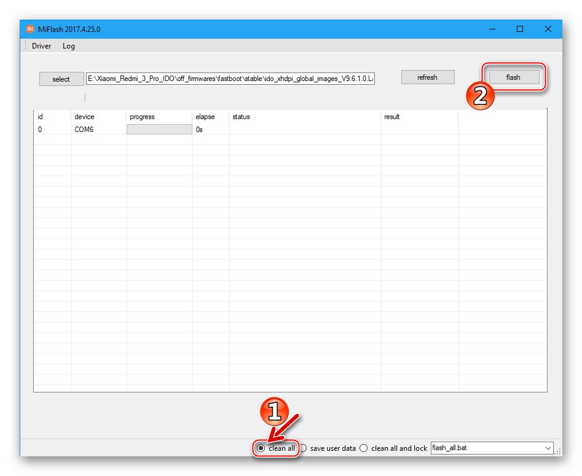582x476 pixels.
Task: Maximize the MiFlash window
Action: [x=520, y=29]
